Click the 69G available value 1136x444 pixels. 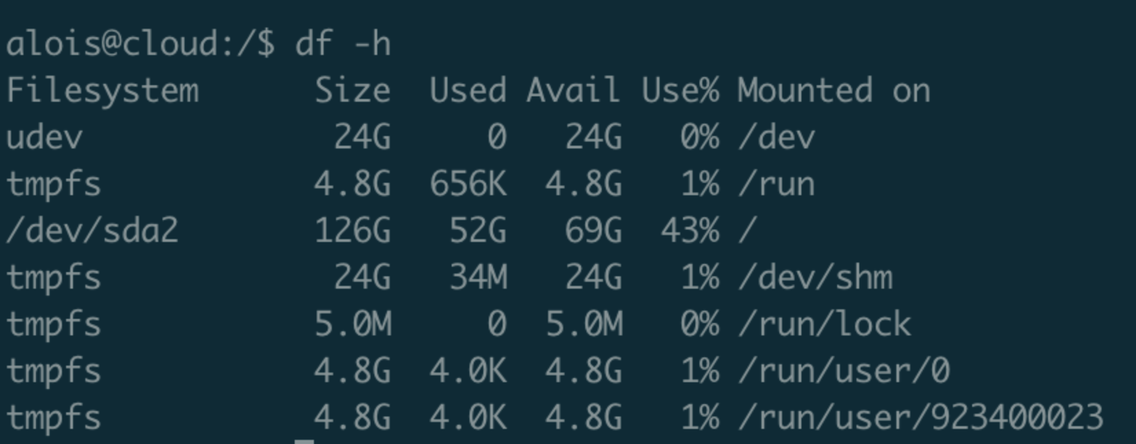(593, 230)
